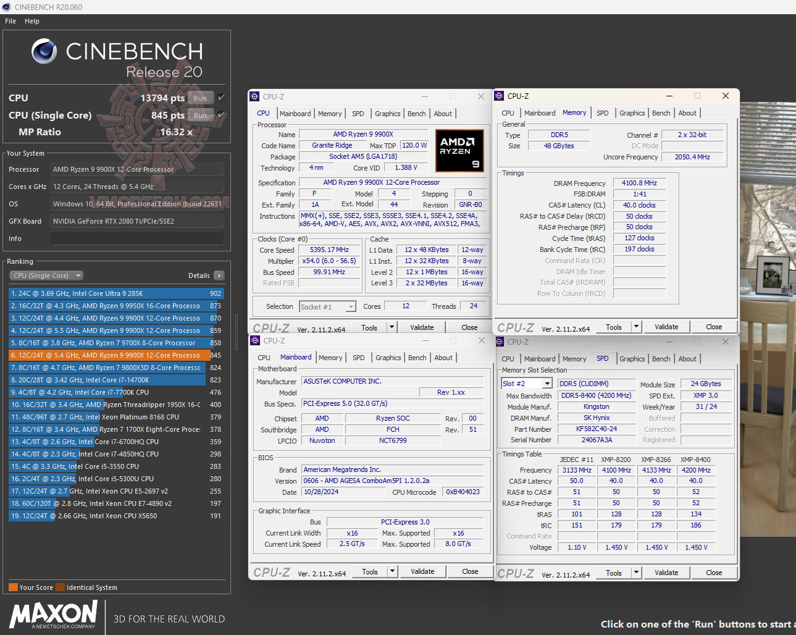This screenshot has width=796, height=635.
Task: Toggle the checkbox beside the CPU test
Action: point(221,98)
